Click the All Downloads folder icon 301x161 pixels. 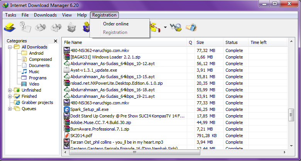pos(17,47)
